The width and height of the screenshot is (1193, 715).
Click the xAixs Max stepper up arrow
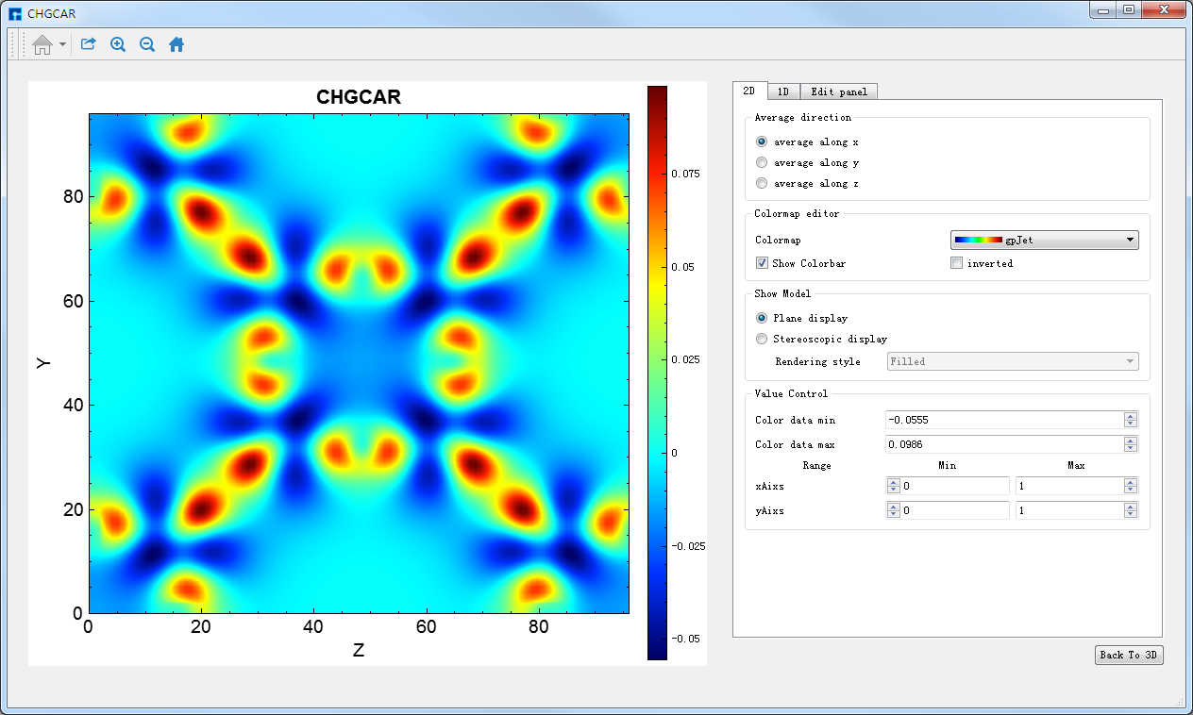point(1131,482)
